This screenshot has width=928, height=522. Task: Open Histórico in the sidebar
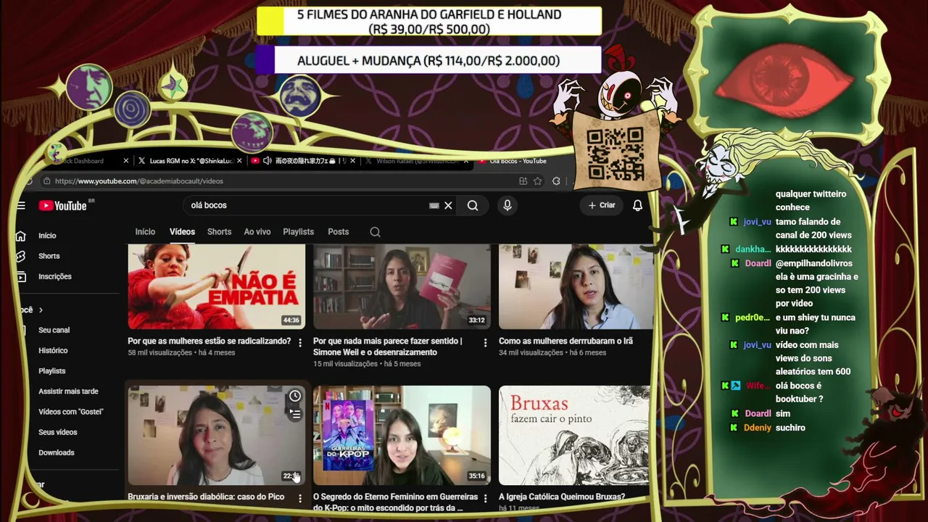click(53, 350)
